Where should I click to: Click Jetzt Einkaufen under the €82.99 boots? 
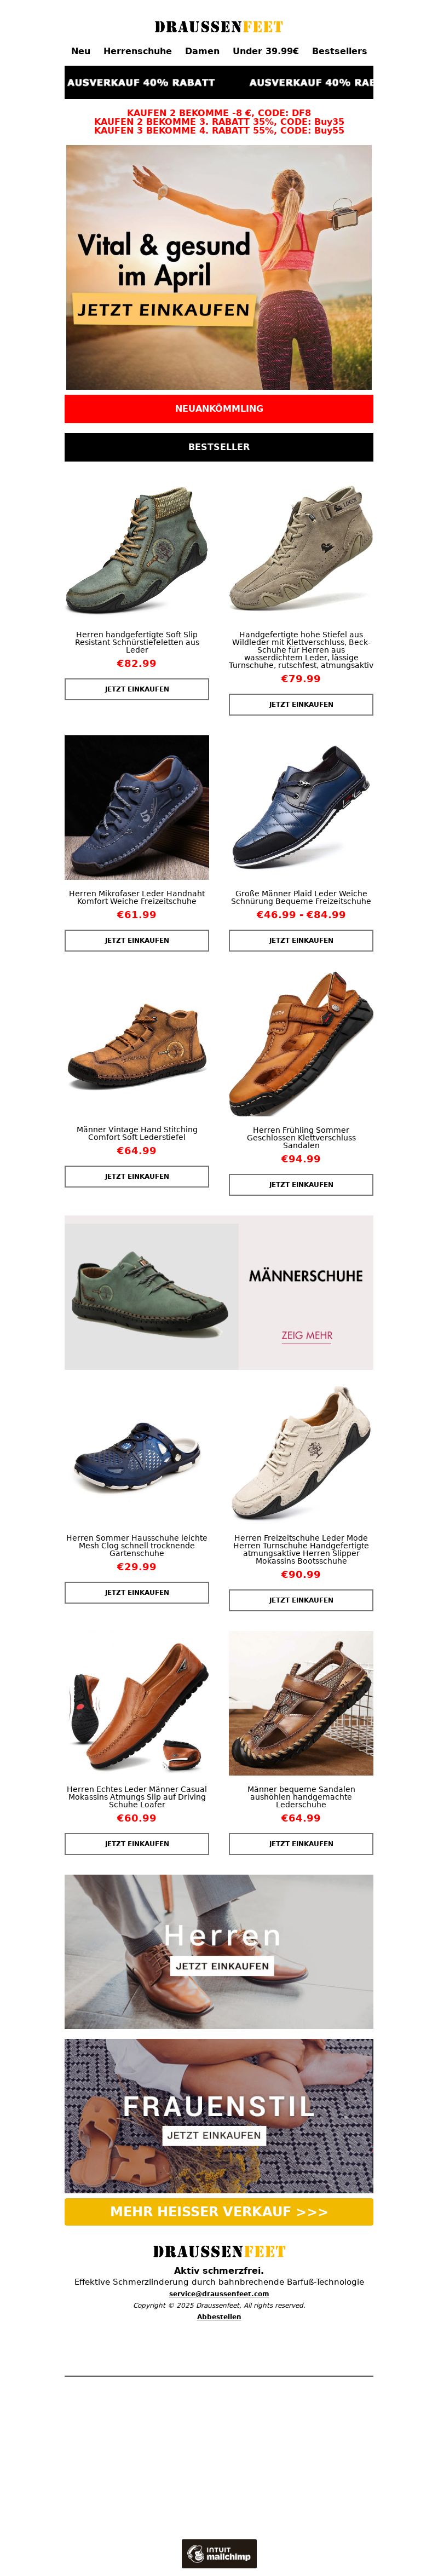(137, 689)
